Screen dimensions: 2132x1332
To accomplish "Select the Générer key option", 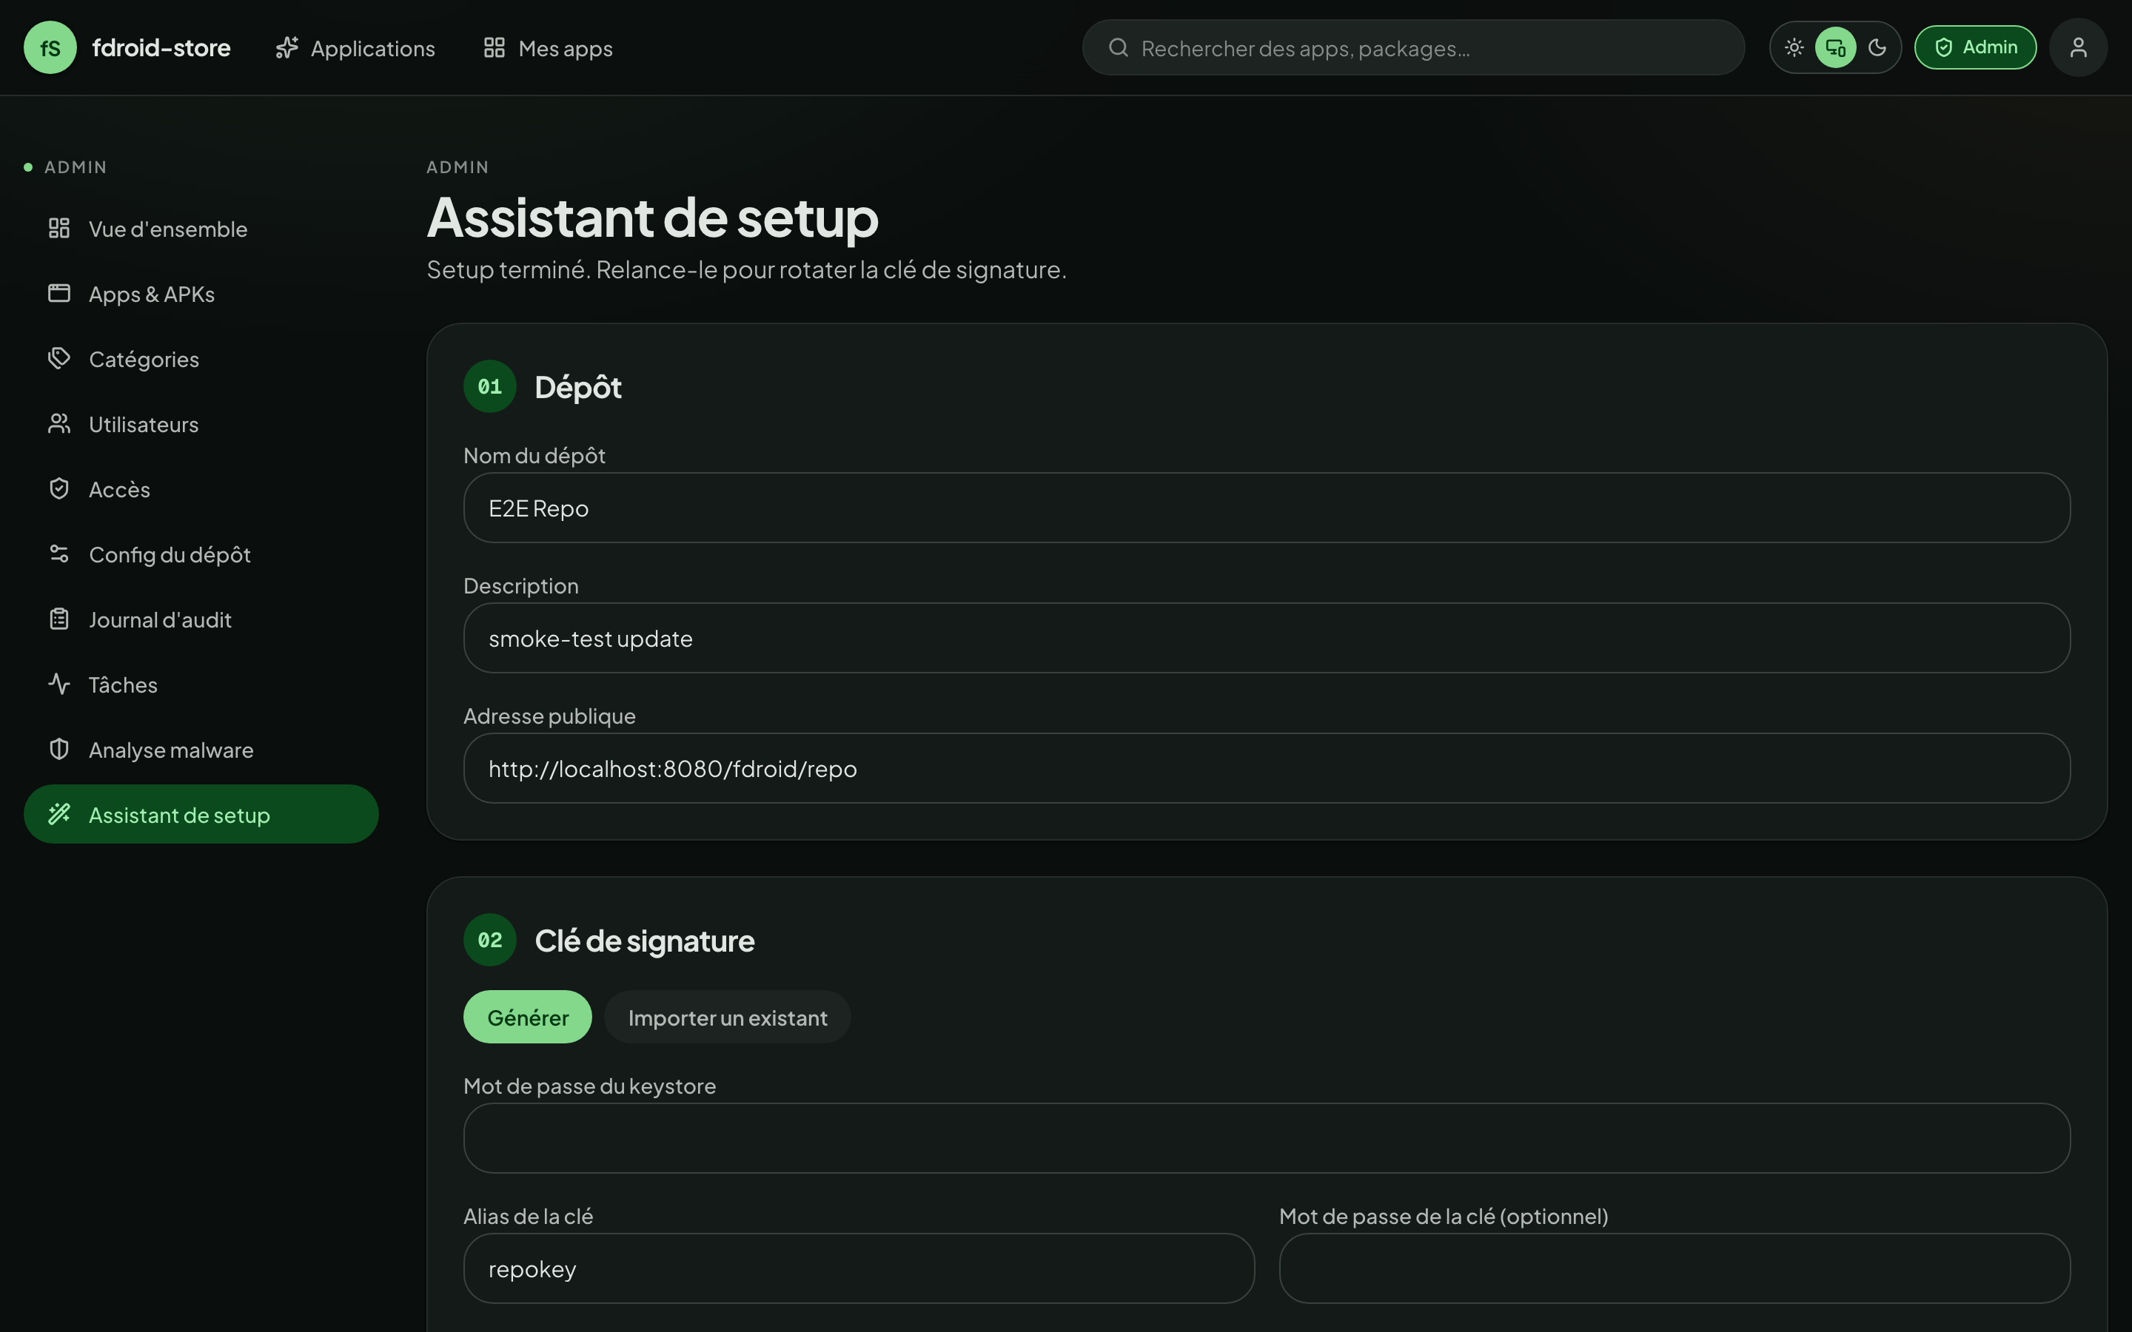I will tap(528, 1017).
